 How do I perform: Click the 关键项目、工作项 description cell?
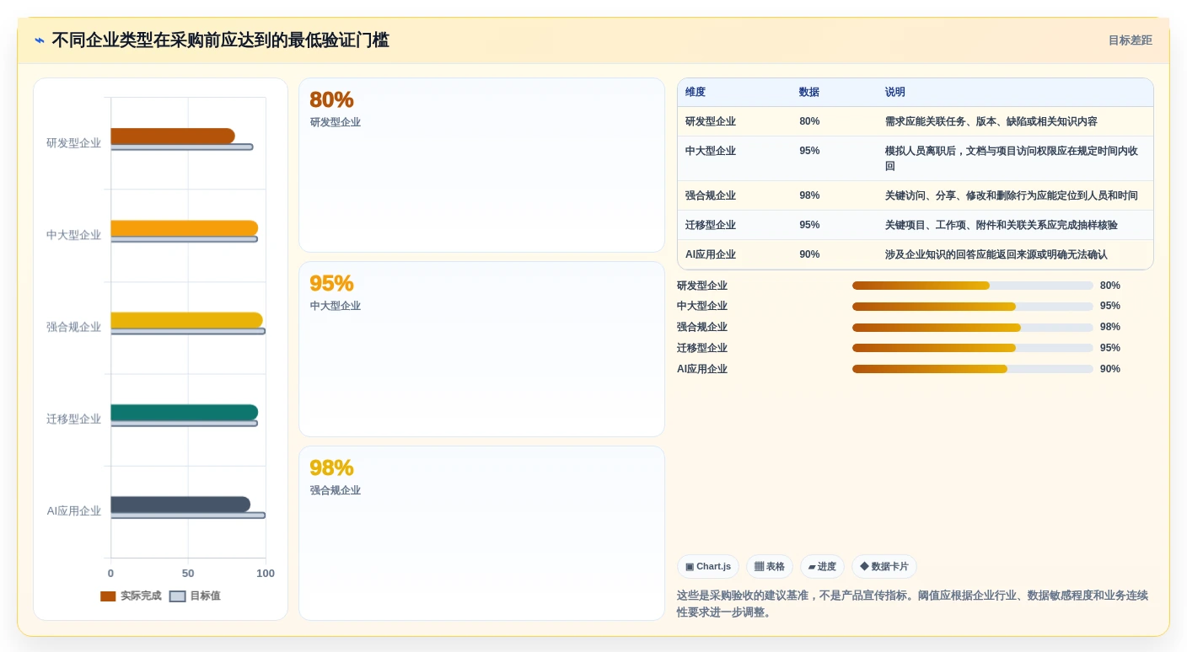coord(1002,226)
